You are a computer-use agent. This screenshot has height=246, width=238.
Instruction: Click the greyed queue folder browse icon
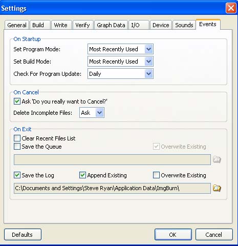coord(217,159)
